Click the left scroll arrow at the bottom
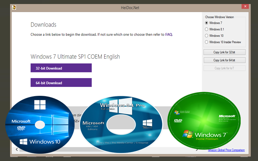Viewport: 258px width, 161px height. [17, 149]
